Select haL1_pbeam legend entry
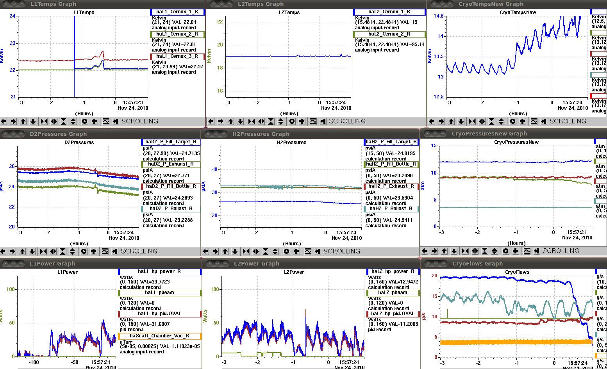The image size is (607, 369). (160, 292)
